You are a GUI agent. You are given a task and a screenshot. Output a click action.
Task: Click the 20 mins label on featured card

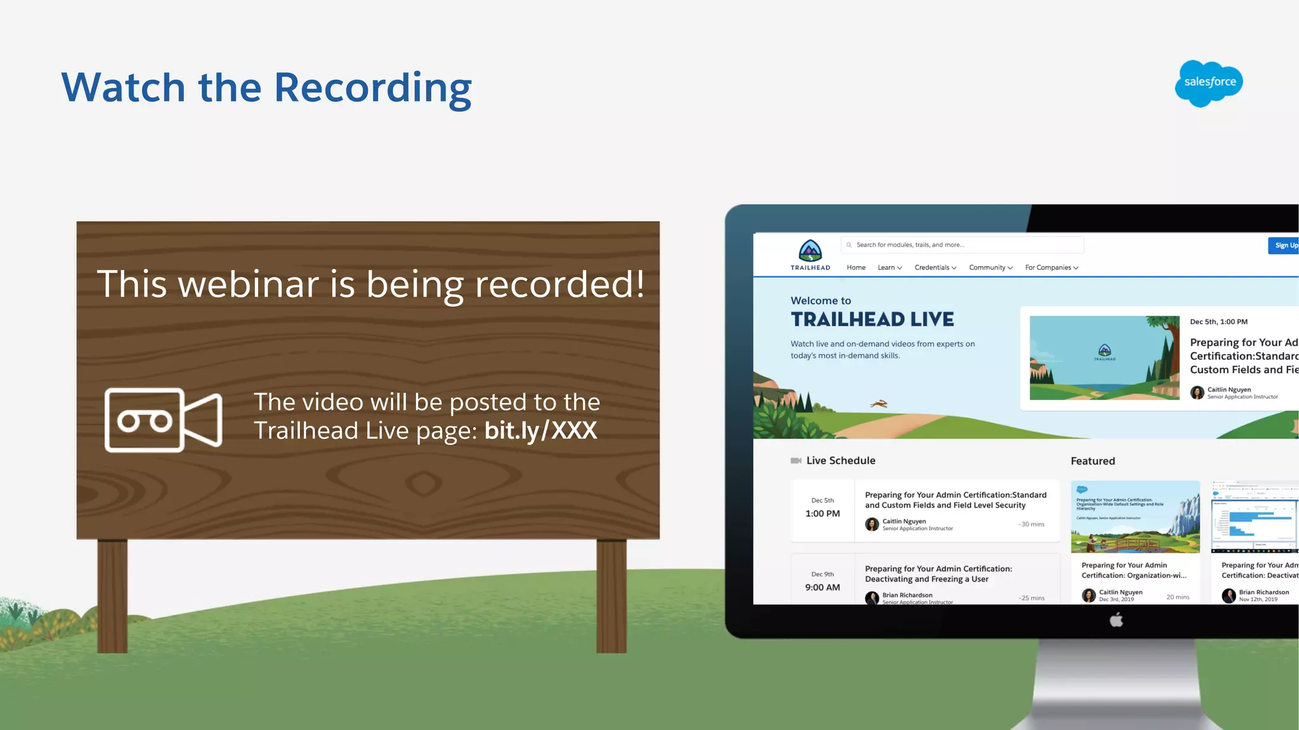click(x=1178, y=597)
